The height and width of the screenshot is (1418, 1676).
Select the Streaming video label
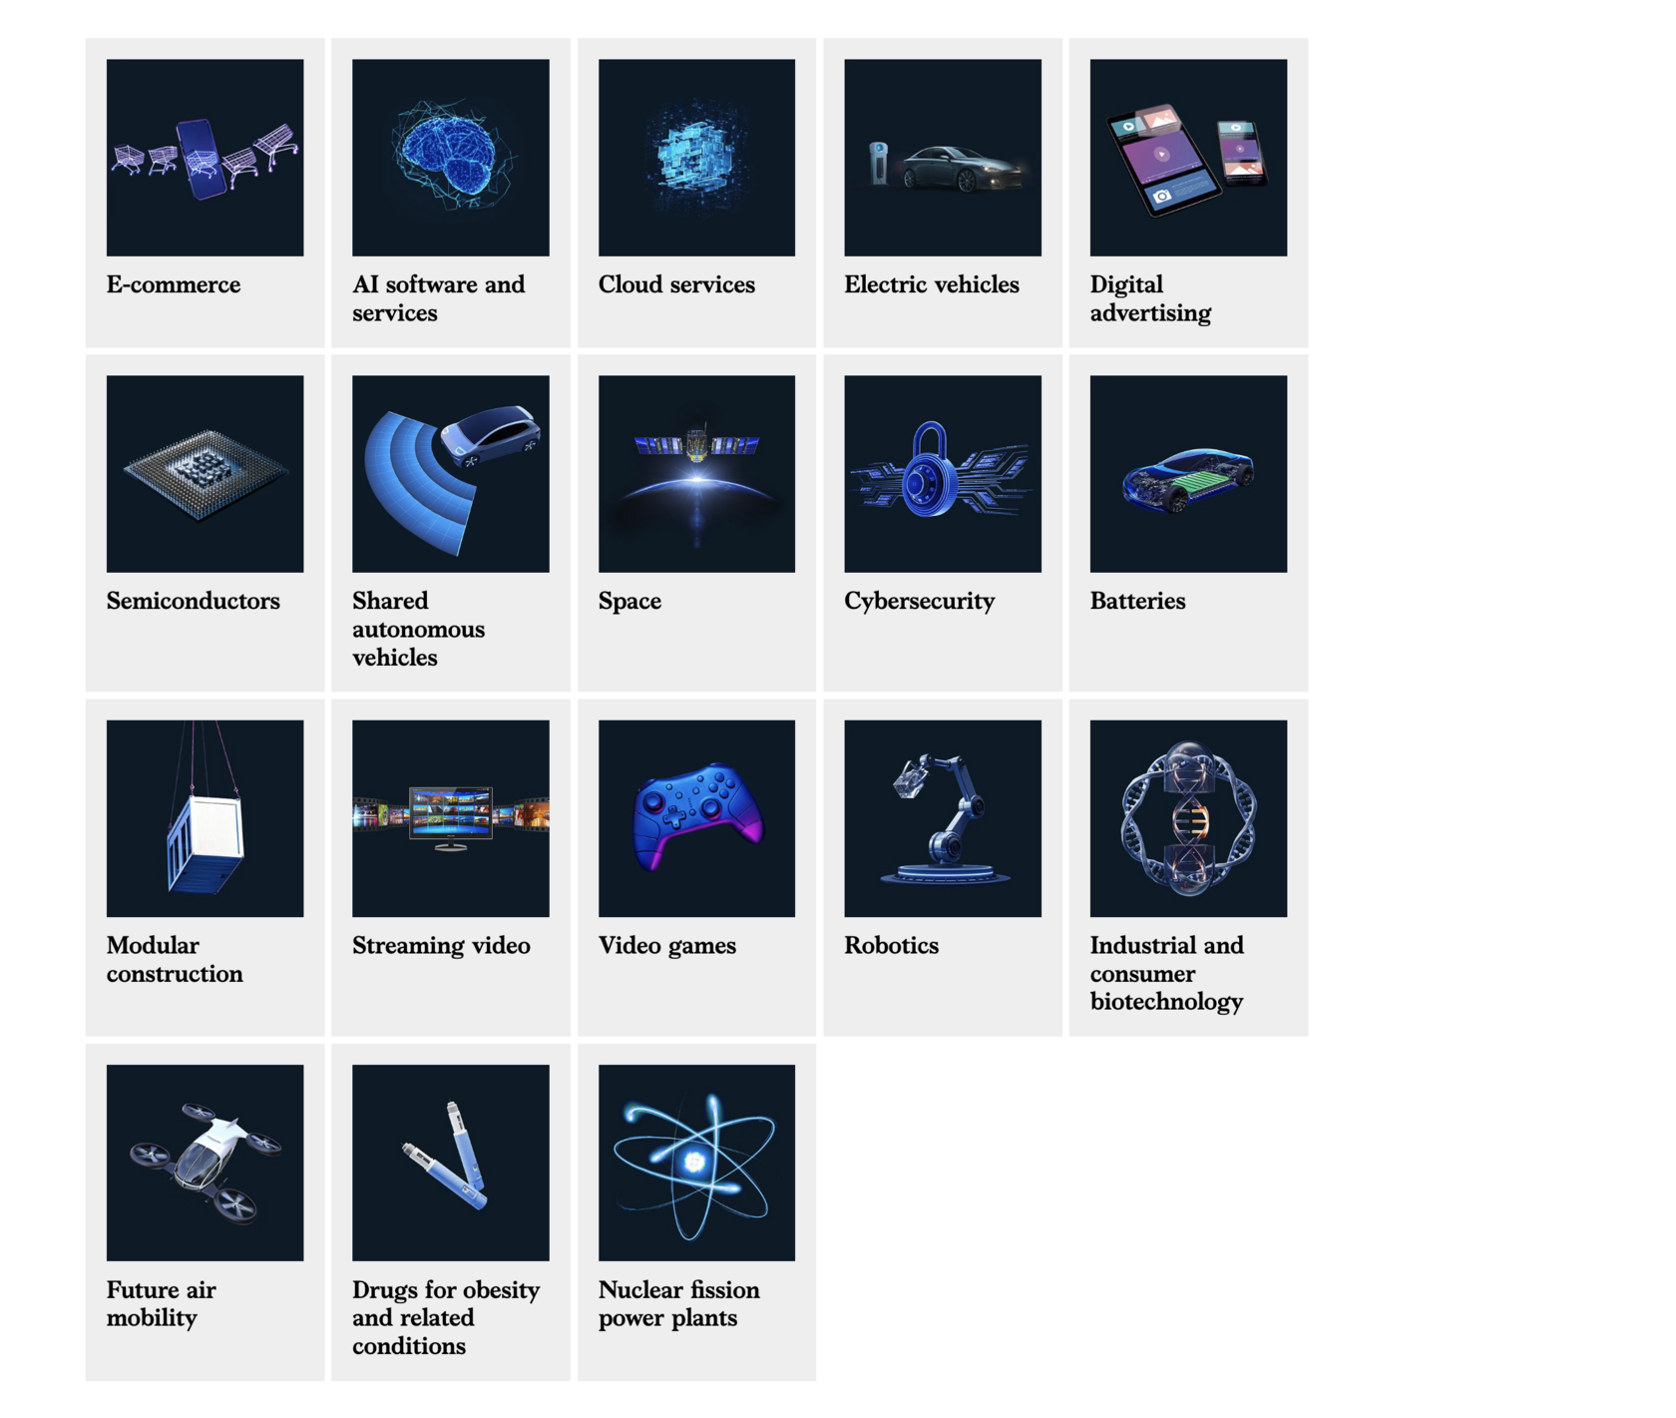441,946
